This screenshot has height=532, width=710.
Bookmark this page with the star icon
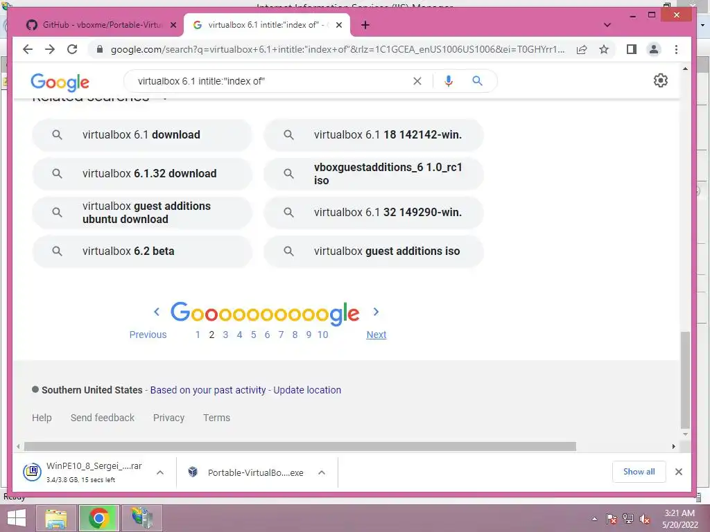604,49
